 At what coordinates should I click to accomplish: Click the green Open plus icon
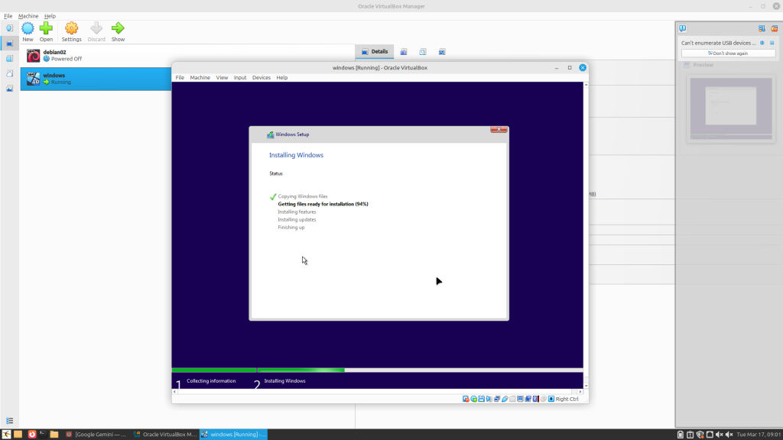(47, 31)
